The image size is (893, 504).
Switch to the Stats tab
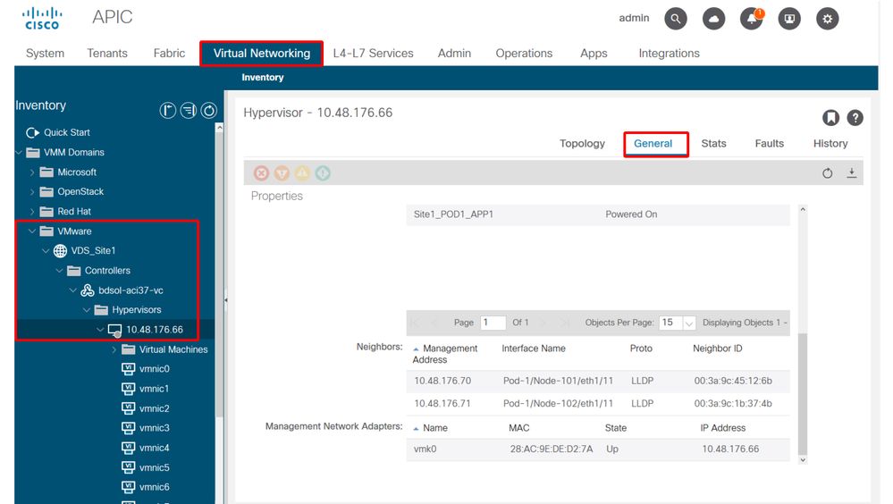point(713,144)
